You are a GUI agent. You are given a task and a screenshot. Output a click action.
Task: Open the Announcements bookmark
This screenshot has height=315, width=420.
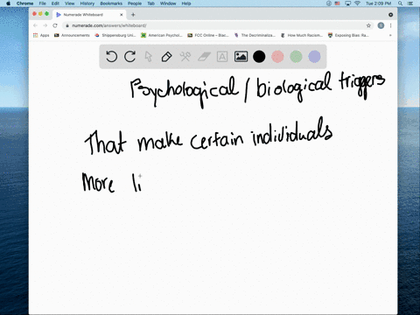click(x=72, y=35)
